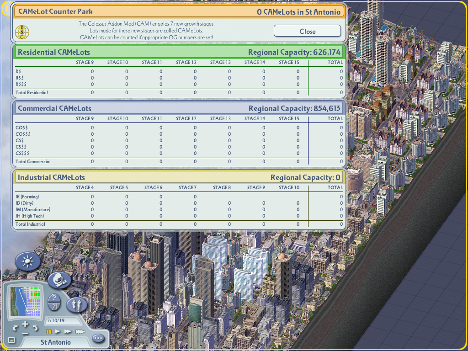
Task: Click the IM (Manufacture) row label
Action: tap(33, 209)
